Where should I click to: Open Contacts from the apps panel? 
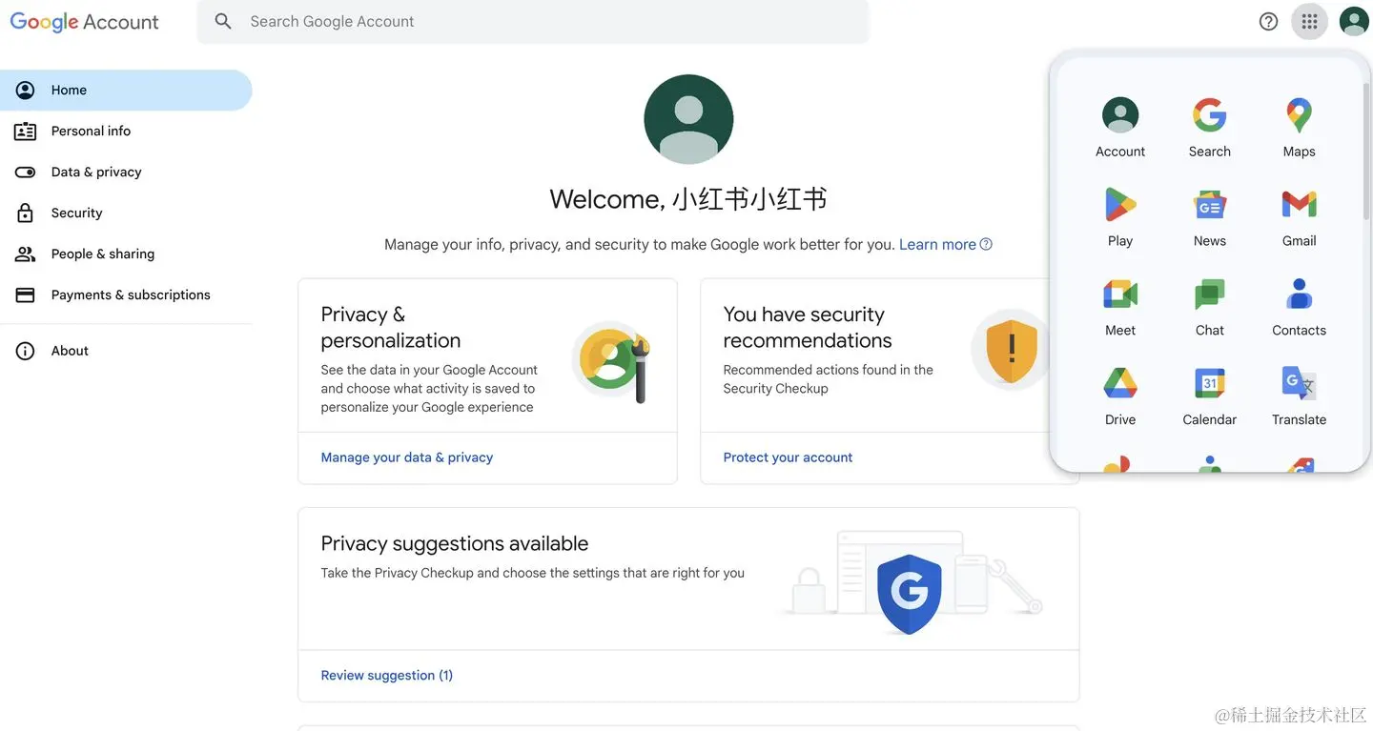pos(1299,307)
